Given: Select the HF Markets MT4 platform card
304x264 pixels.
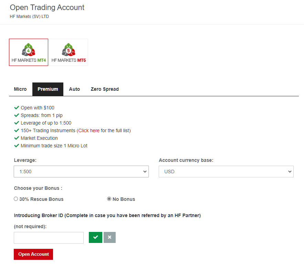Looking at the screenshot, I should click(29, 52).
